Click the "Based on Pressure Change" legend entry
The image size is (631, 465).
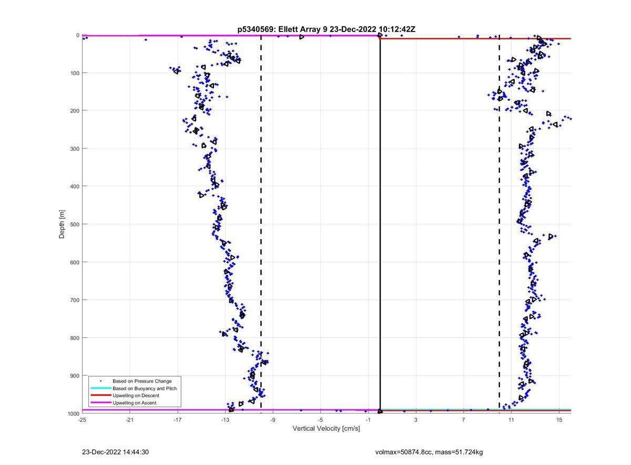coord(142,381)
